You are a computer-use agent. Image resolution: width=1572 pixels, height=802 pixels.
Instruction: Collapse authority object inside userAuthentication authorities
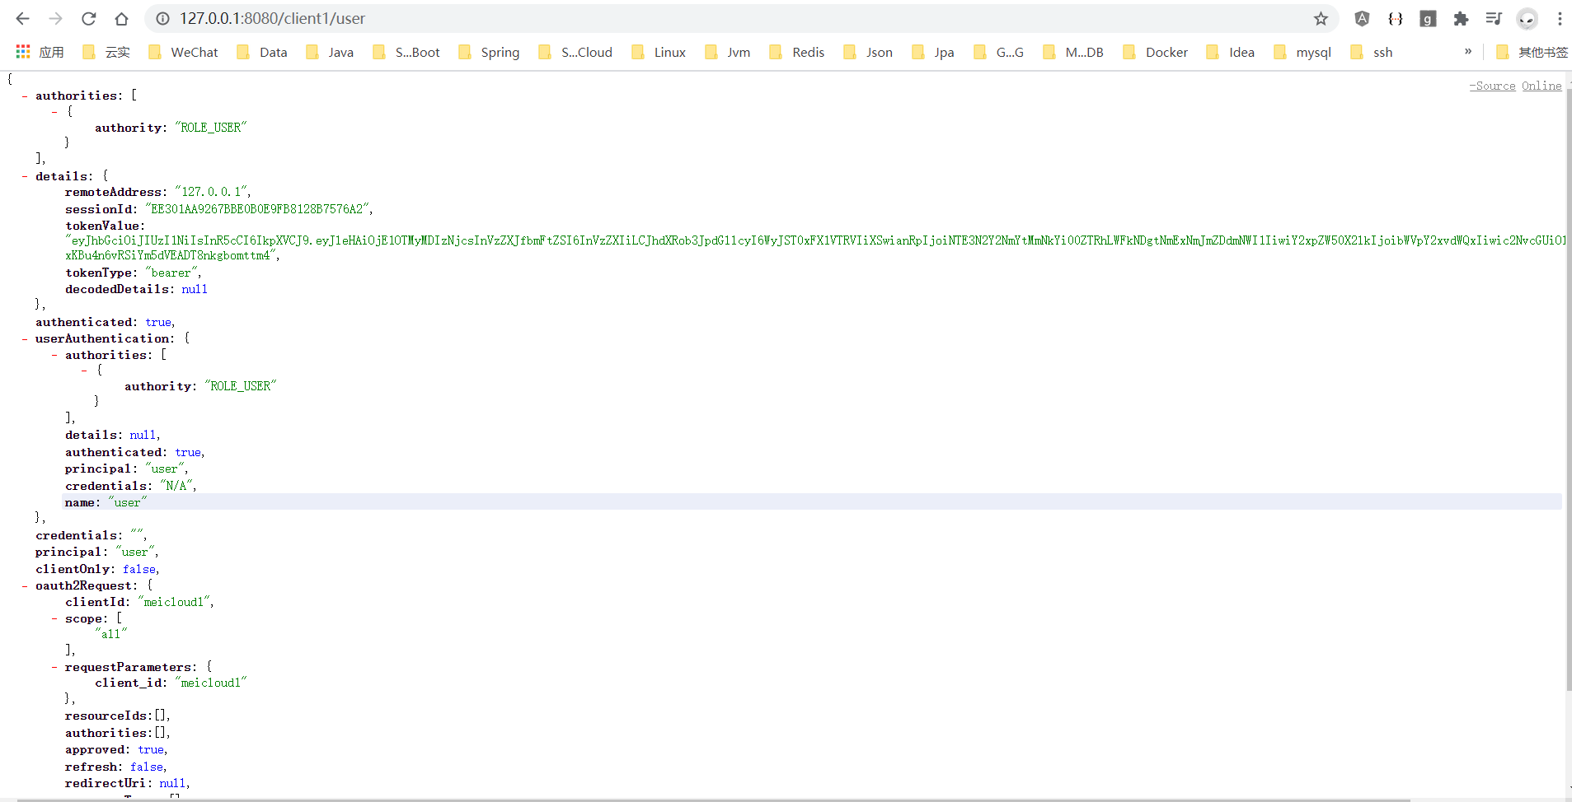pos(84,371)
